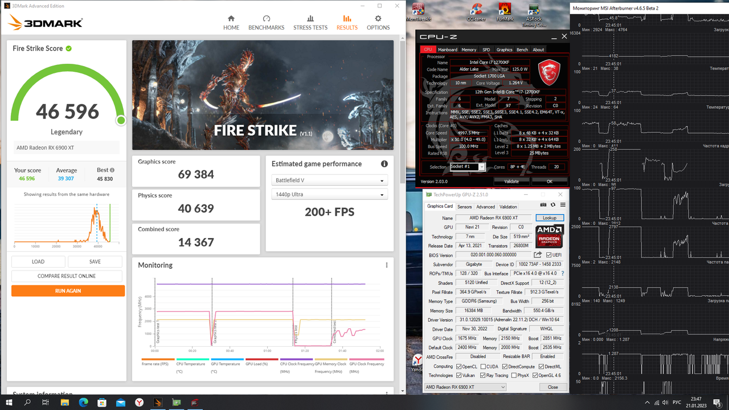Open the SPD tab in CPU-Z
The width and height of the screenshot is (729, 410).
click(x=486, y=50)
